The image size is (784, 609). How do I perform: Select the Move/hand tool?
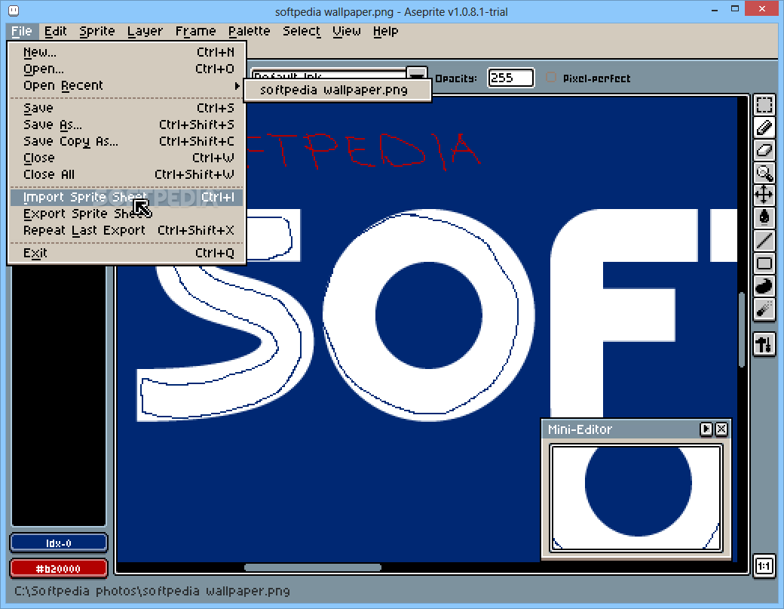764,195
